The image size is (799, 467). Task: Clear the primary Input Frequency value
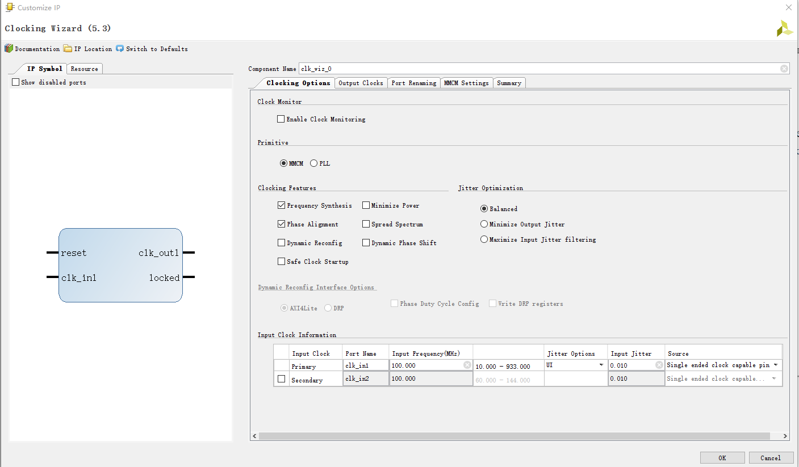[467, 365]
